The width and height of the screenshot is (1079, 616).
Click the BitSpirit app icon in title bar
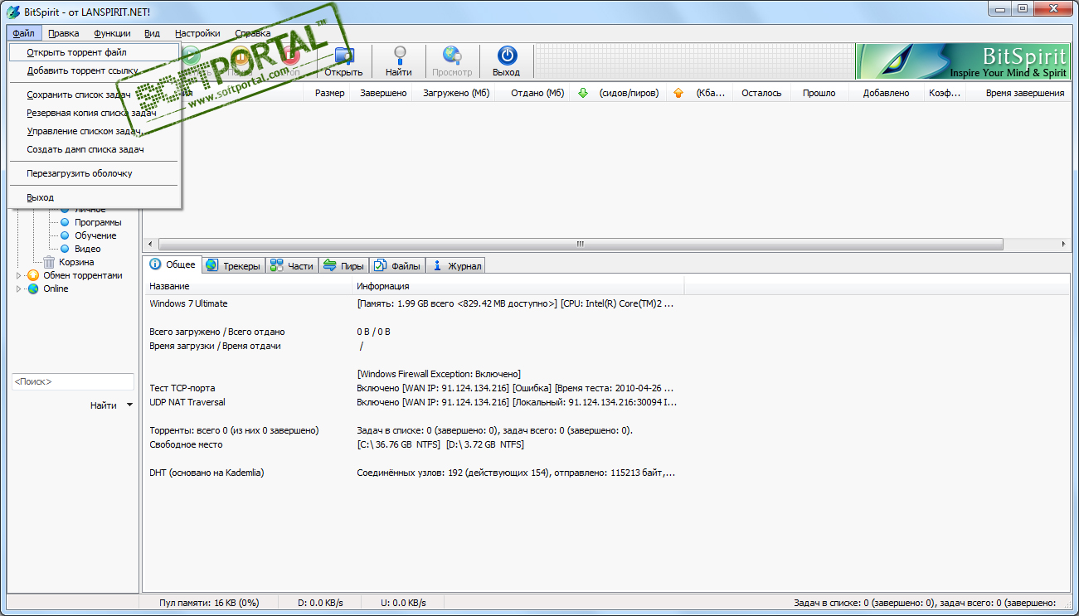click(13, 11)
